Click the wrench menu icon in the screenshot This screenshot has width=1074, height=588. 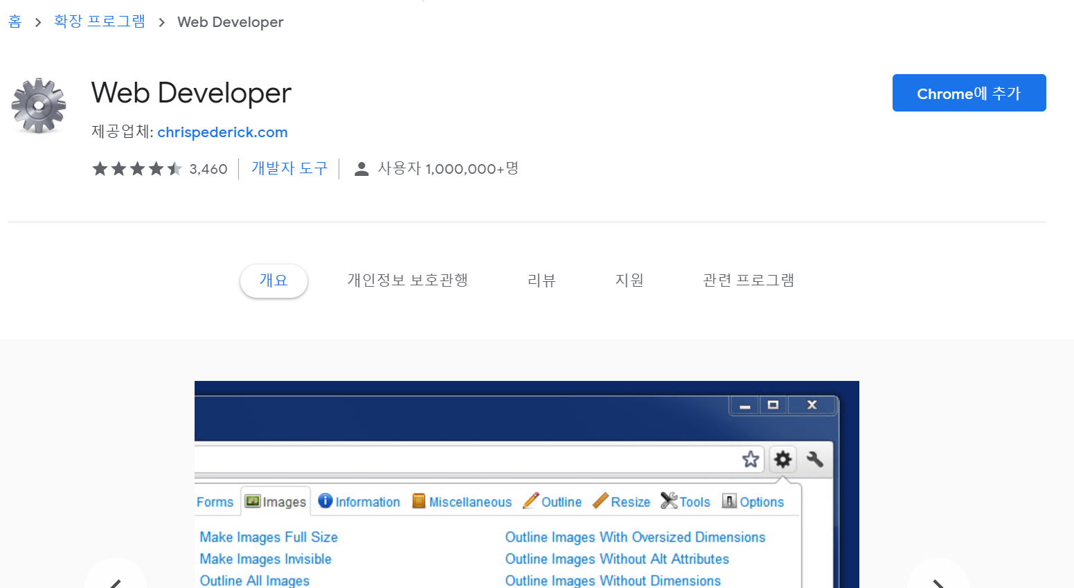(815, 459)
